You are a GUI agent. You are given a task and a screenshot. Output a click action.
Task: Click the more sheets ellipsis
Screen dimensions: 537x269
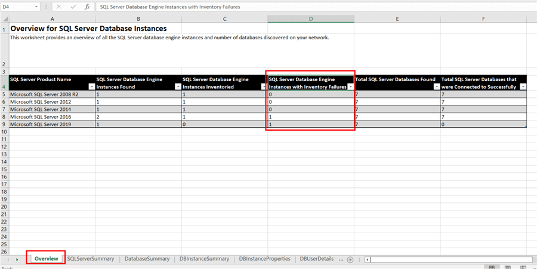point(341,259)
